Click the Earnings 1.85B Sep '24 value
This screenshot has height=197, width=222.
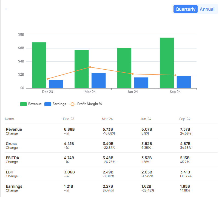pos(185,186)
